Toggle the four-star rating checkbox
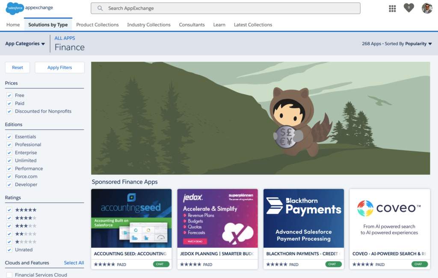Viewport: 438px width, 278px height. (x=9, y=218)
